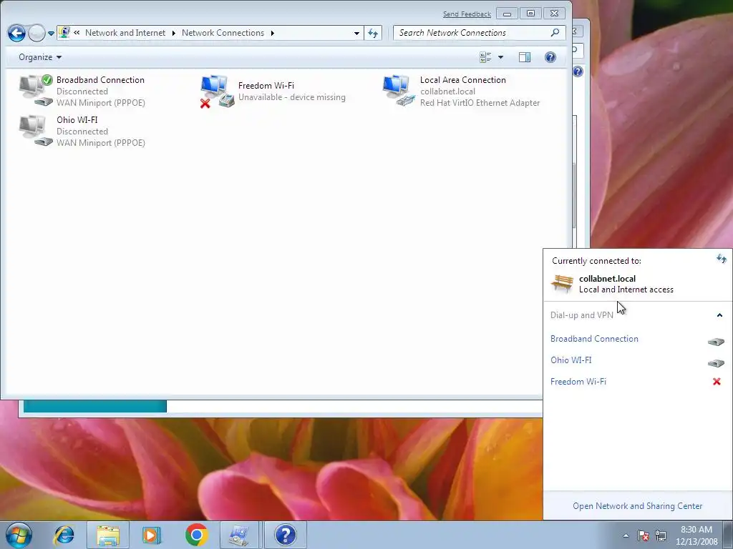Collapse the Dial-up and VPN section
Screen dimensions: 733x549
click(x=719, y=315)
